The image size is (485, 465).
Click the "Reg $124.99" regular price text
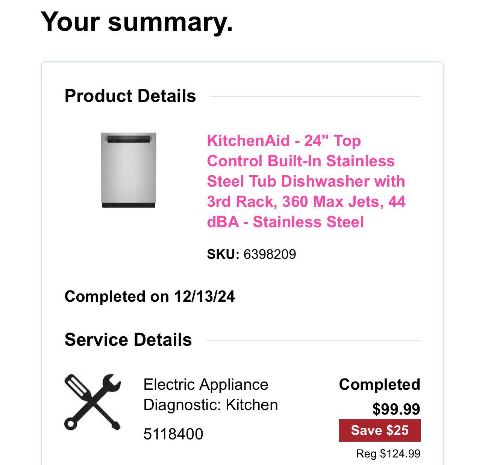388,454
